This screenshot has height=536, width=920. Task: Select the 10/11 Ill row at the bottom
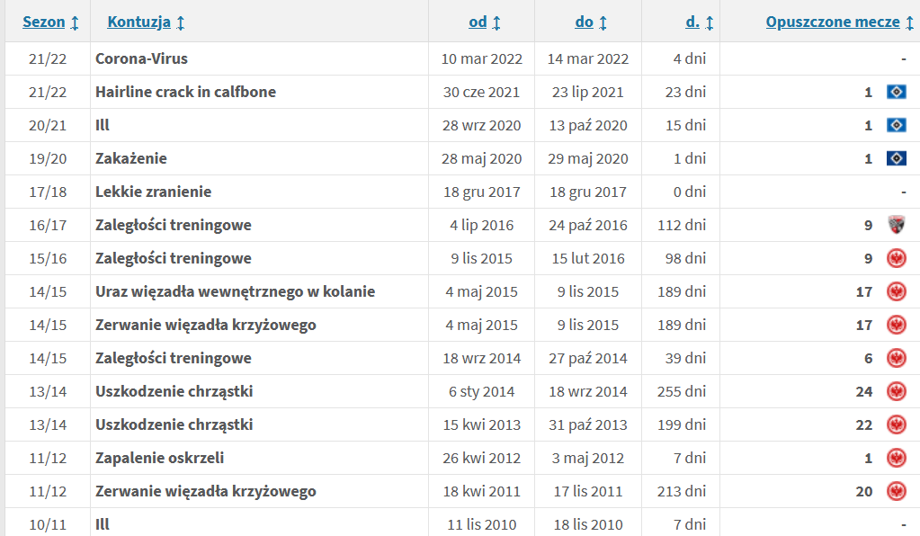(103, 523)
